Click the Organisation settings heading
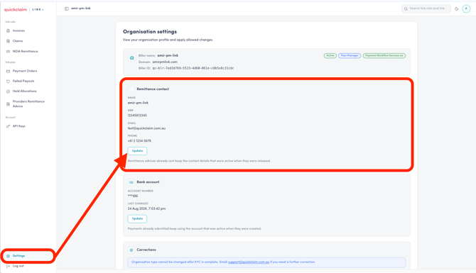 tap(150, 31)
